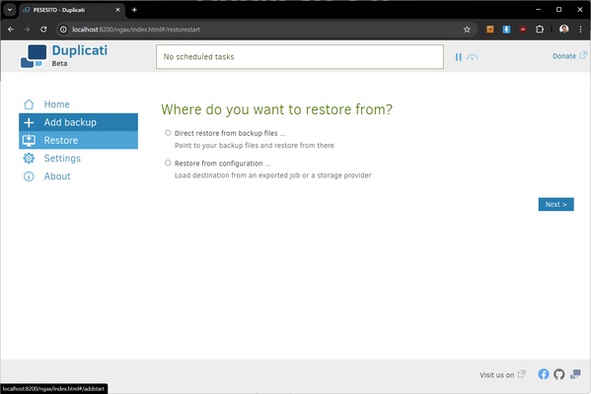Click the Duplicati title text
The width and height of the screenshot is (591, 394).
pyautogui.click(x=80, y=50)
